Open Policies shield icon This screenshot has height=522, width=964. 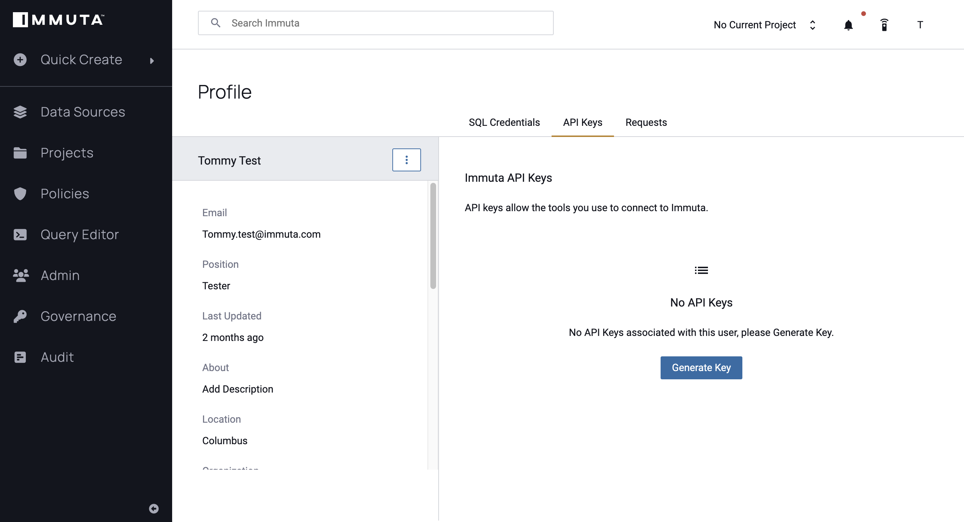[20, 194]
